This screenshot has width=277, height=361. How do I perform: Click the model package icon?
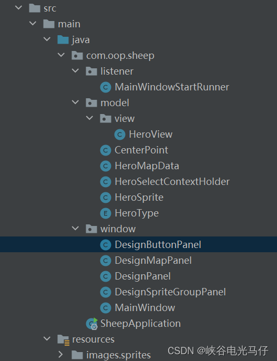pos(91,102)
